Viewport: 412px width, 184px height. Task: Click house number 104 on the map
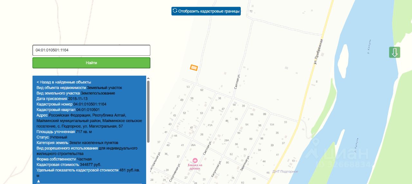(x=272, y=124)
